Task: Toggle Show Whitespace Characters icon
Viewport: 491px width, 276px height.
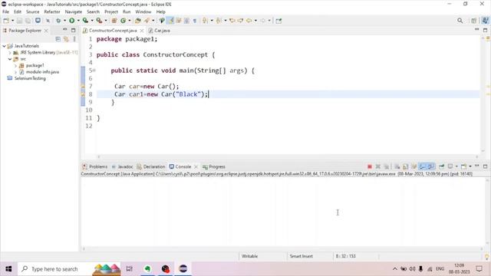Action: tap(195, 21)
